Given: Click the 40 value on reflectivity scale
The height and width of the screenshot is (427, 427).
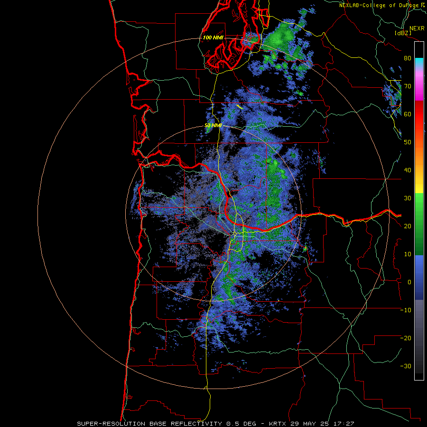Looking at the screenshot, I should pos(408,170).
